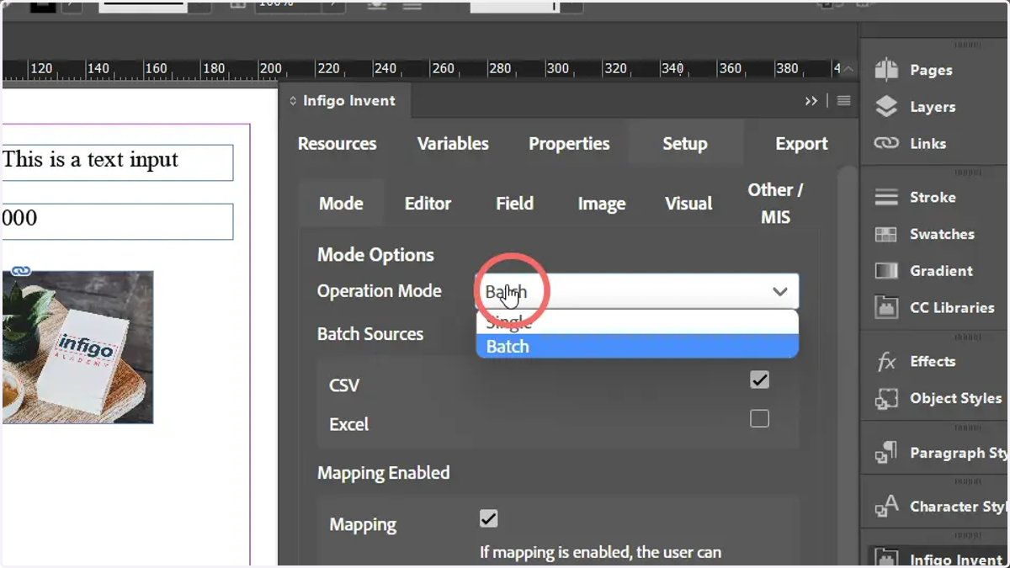This screenshot has height=568, width=1010.
Task: Select the Infigo Academy box image
Action: tap(77, 348)
